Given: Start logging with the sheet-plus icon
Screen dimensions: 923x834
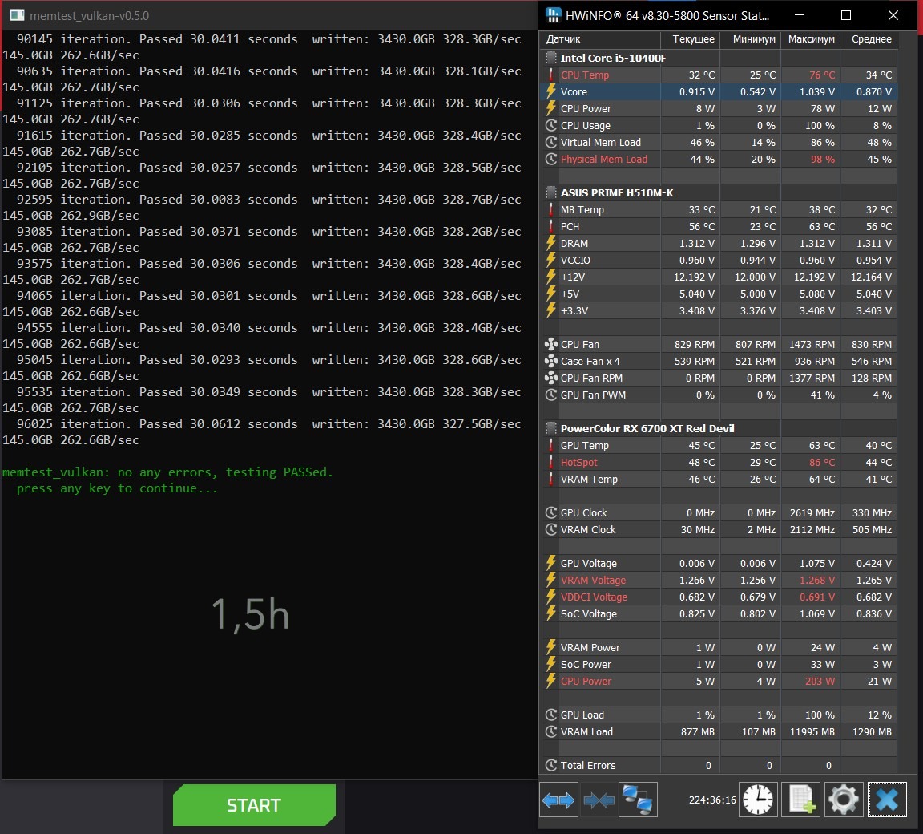Looking at the screenshot, I should (801, 800).
